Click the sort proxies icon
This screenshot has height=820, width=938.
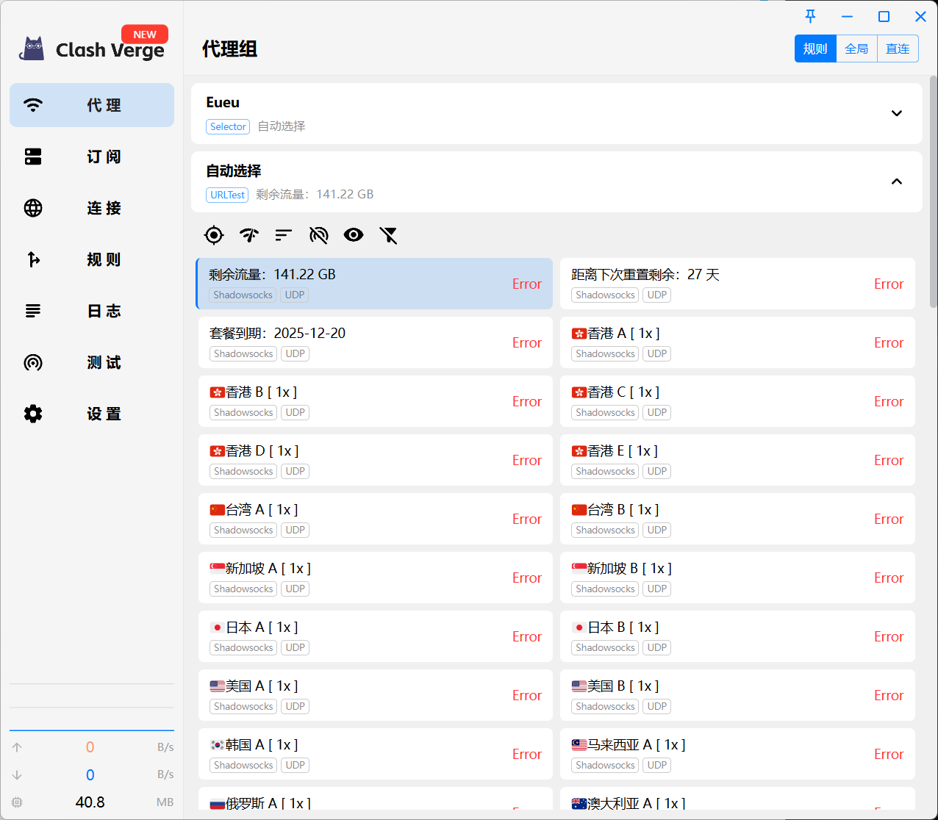point(284,235)
